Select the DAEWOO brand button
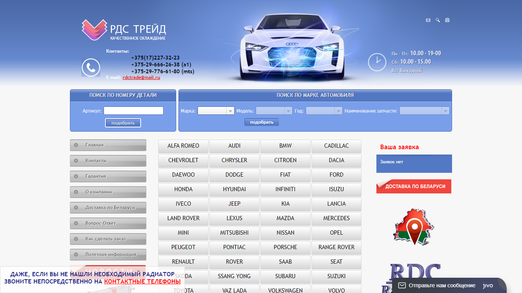522x293 pixels. pyautogui.click(x=183, y=175)
